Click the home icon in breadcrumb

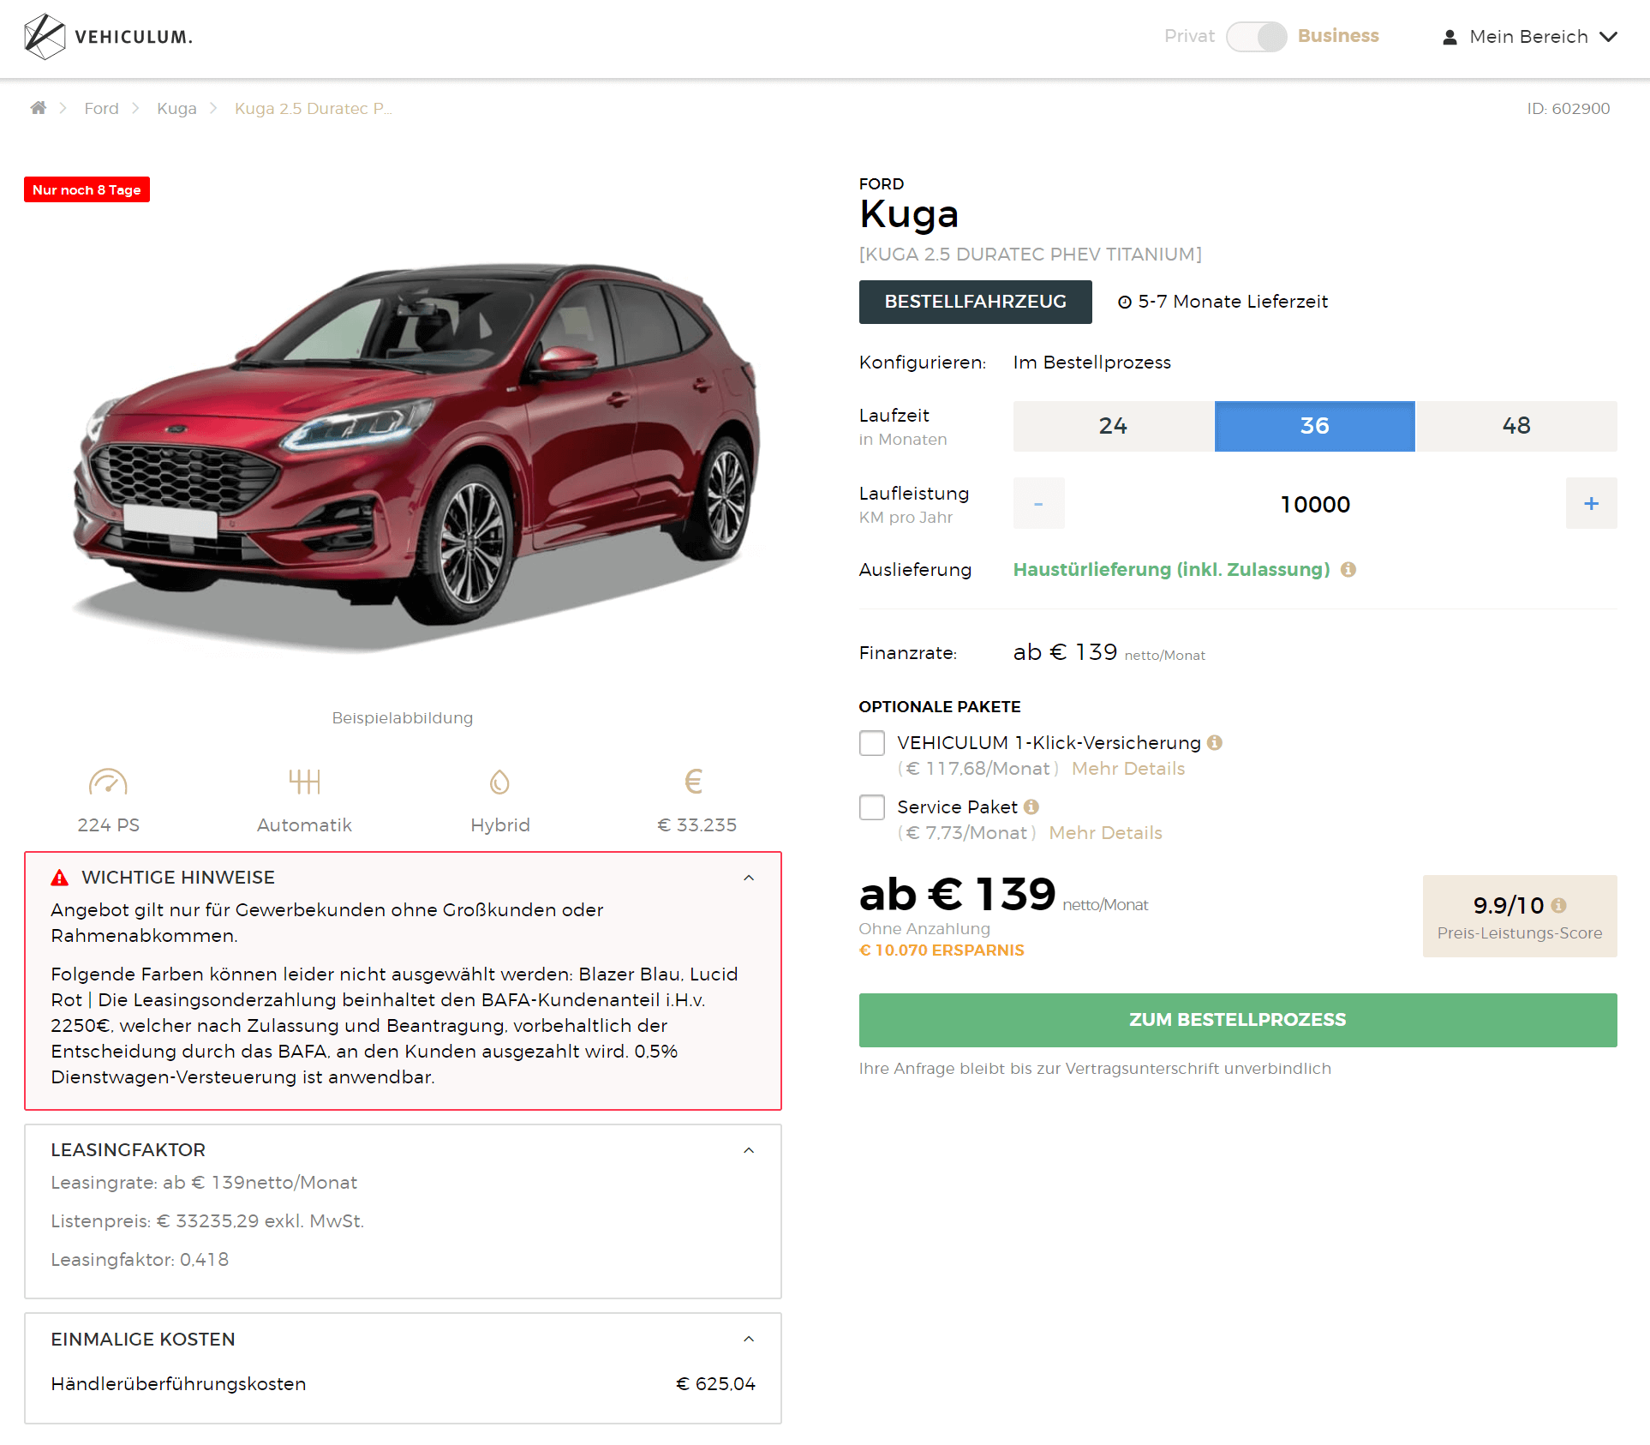pyautogui.click(x=38, y=108)
